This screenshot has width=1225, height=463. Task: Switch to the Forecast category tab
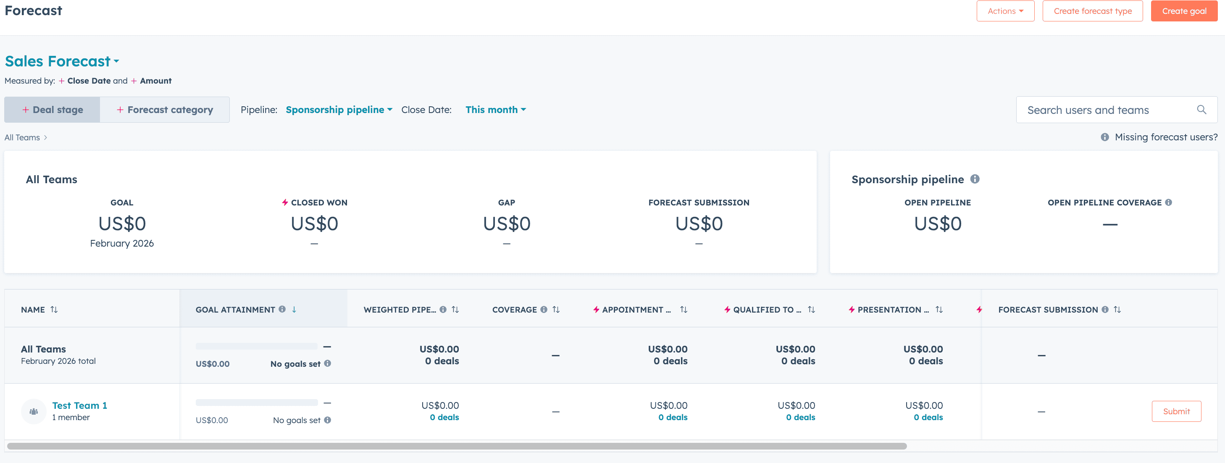point(165,109)
